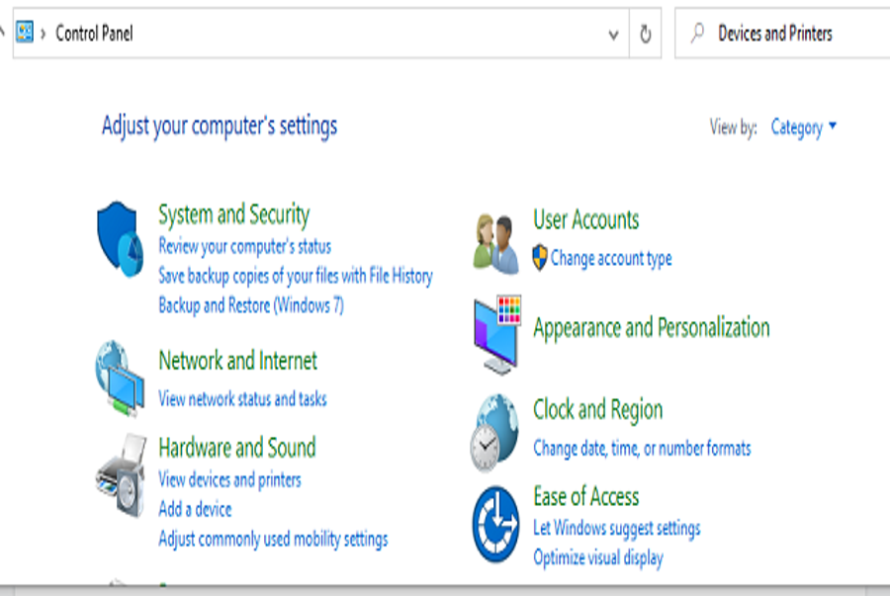Open the System and Security shield icon
890x596 pixels.
(x=121, y=239)
